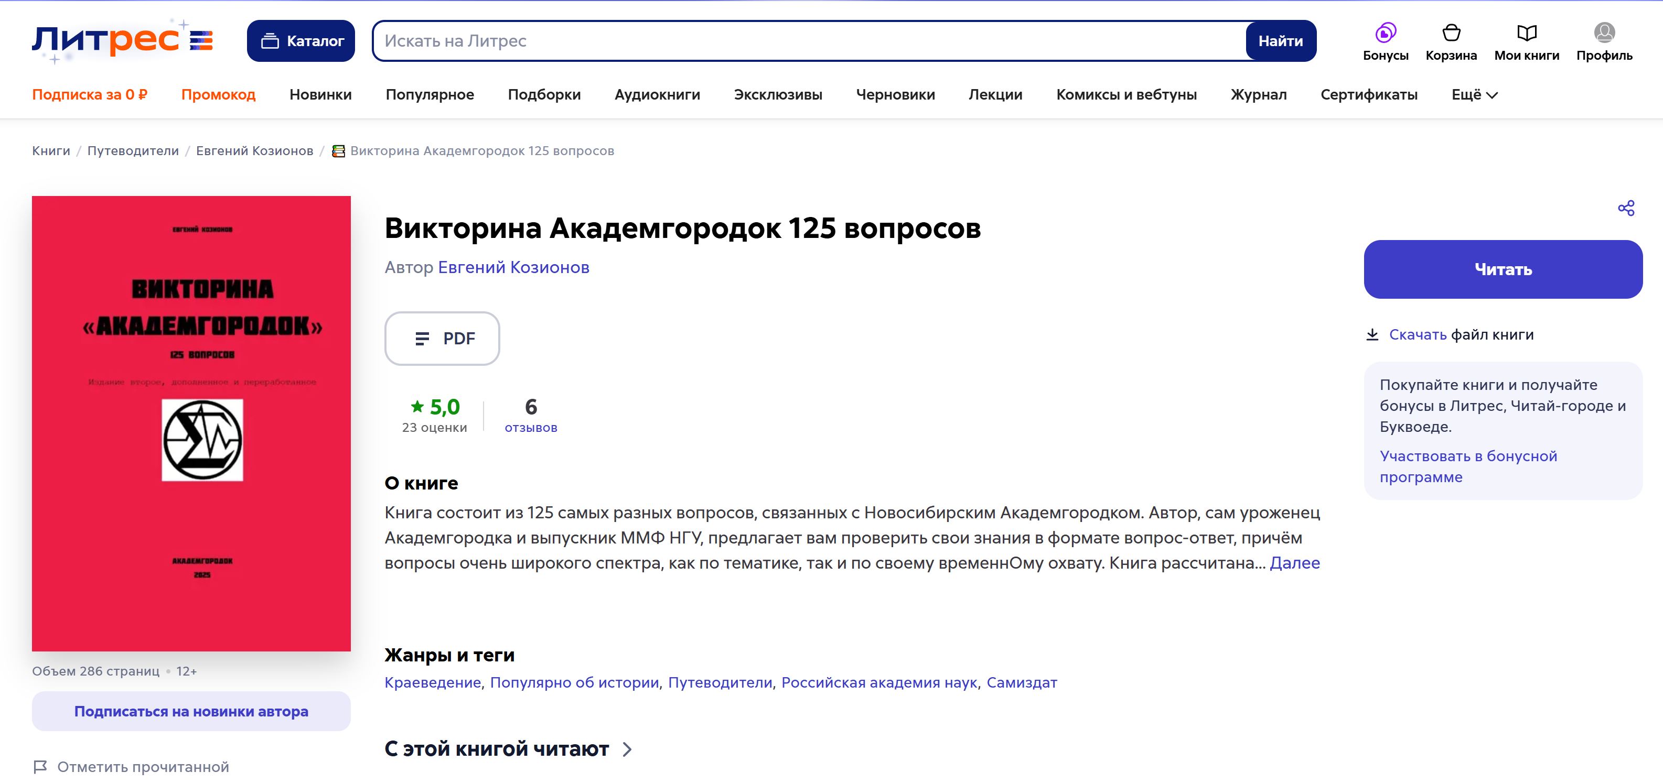
Task: Select the PDF format button
Action: pos(442,339)
